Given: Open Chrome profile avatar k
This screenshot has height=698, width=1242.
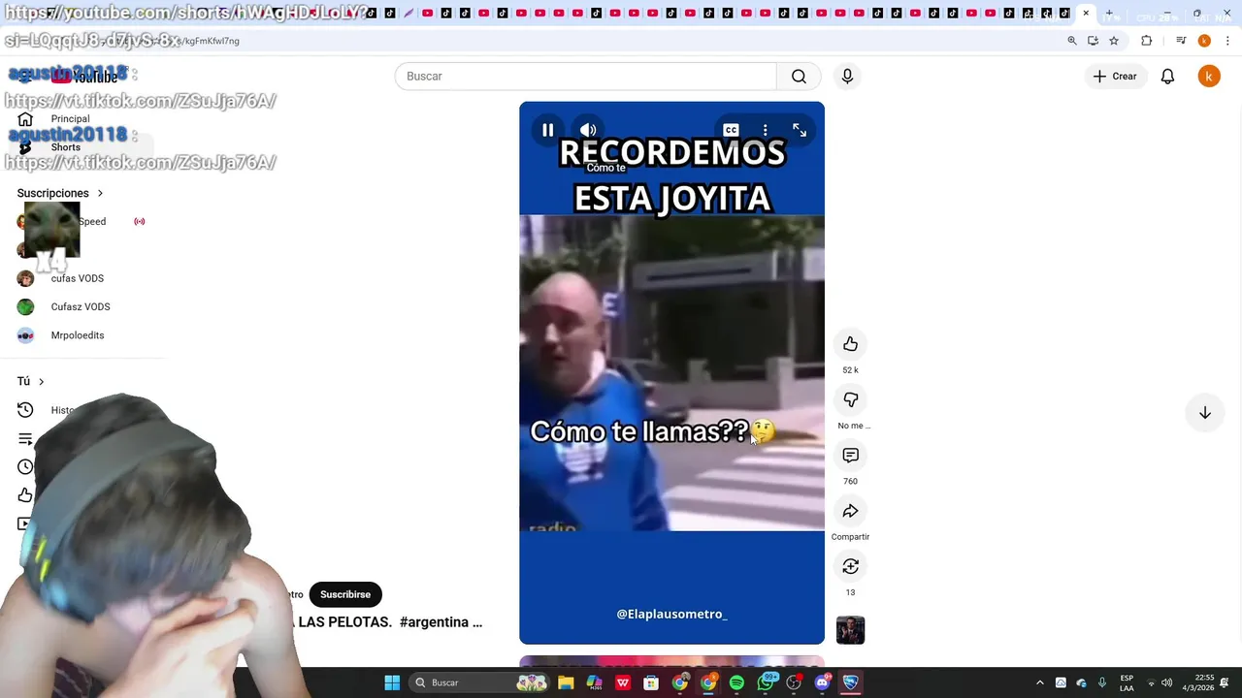Looking at the screenshot, I should click(x=1204, y=41).
